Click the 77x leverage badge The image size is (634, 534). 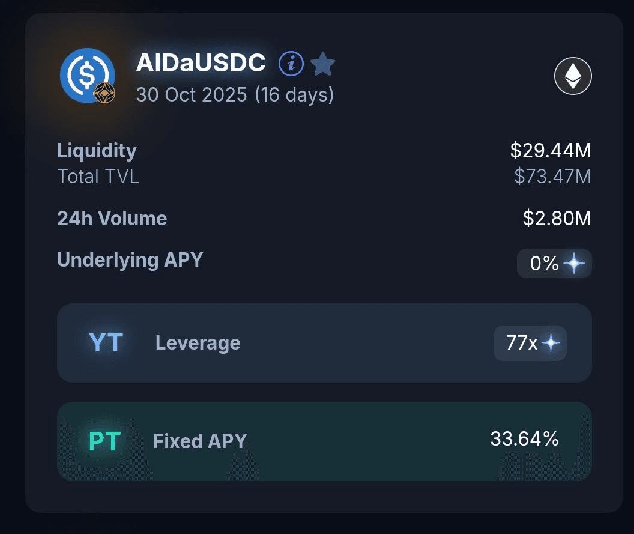click(x=522, y=343)
